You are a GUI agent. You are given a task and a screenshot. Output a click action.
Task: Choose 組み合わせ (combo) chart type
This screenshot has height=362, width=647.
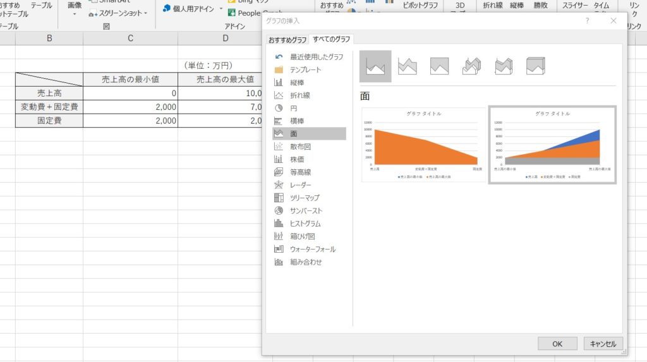[306, 262]
